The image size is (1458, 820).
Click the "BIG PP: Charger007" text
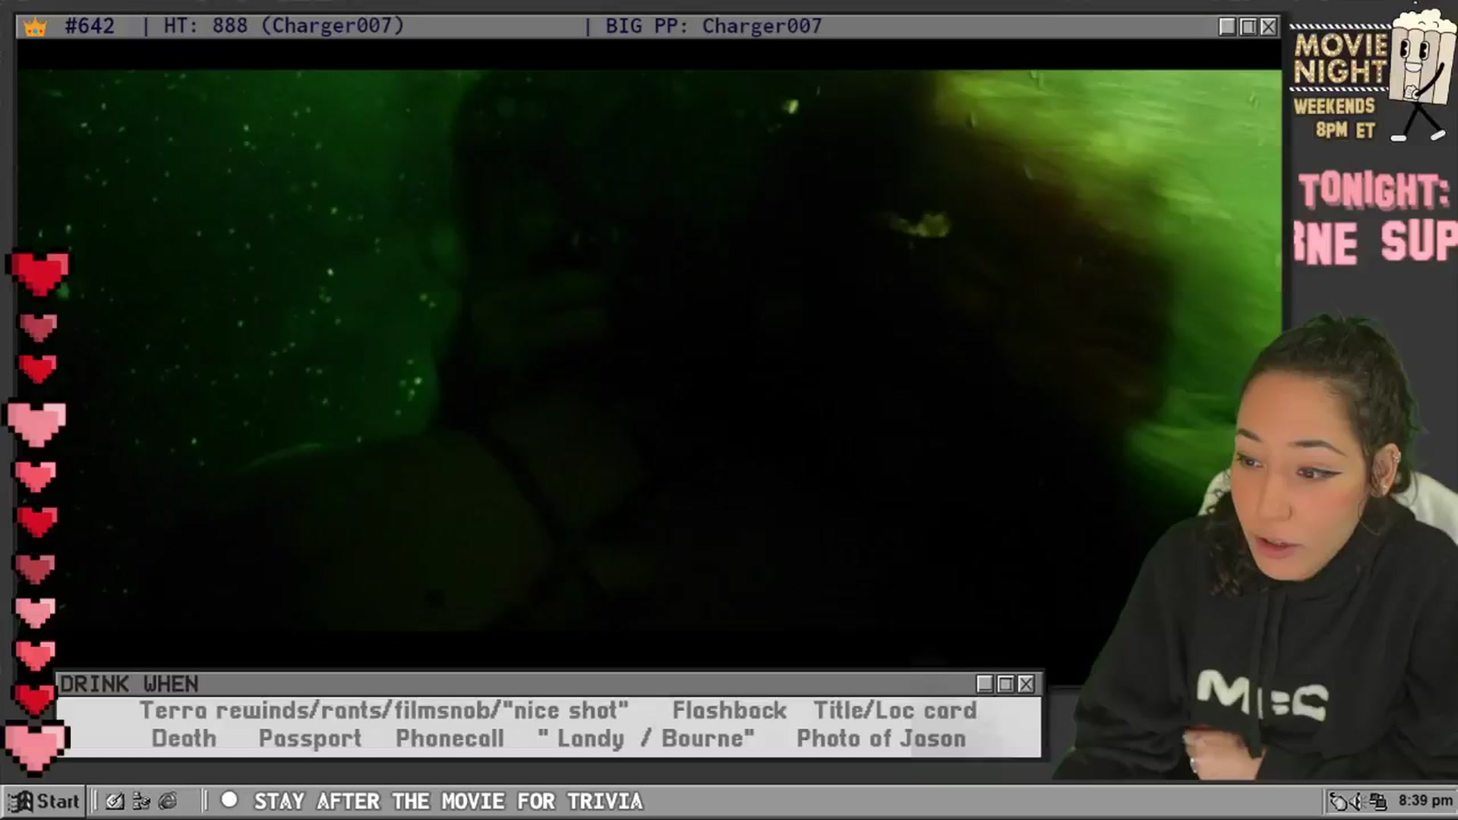pos(713,26)
